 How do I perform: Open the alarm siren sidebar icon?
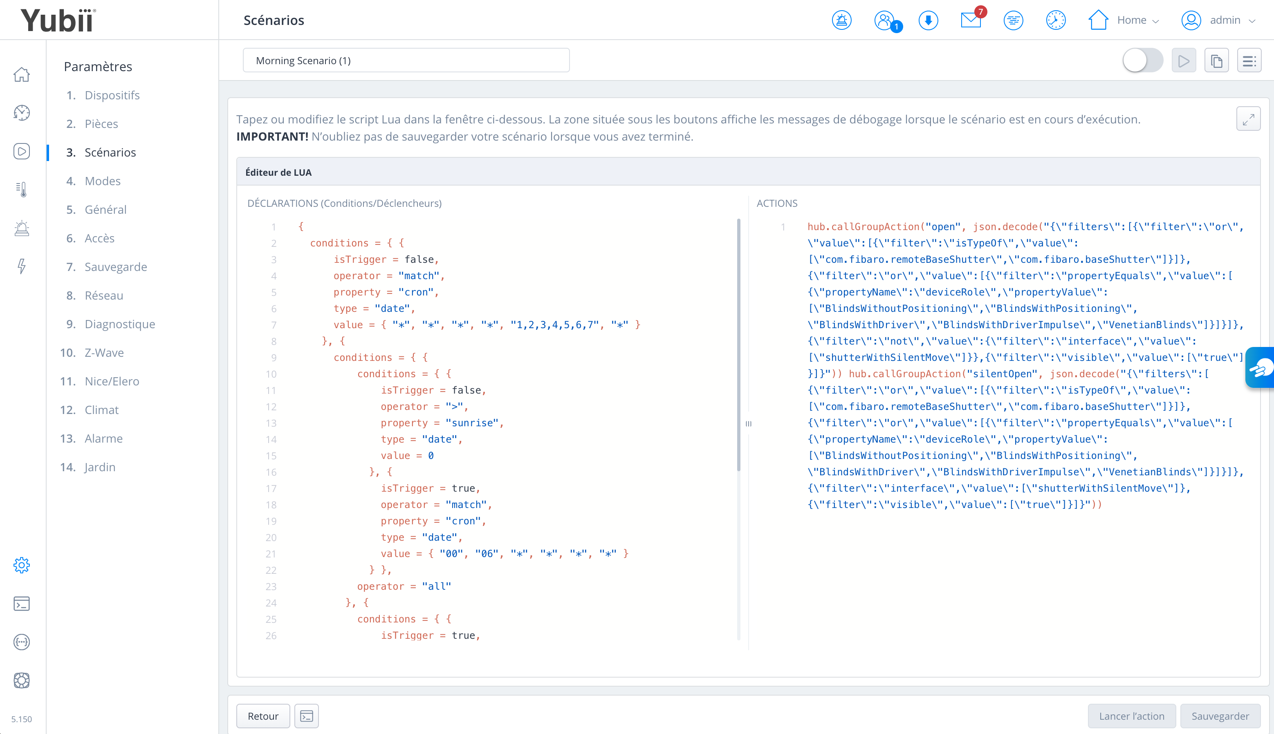tap(22, 228)
